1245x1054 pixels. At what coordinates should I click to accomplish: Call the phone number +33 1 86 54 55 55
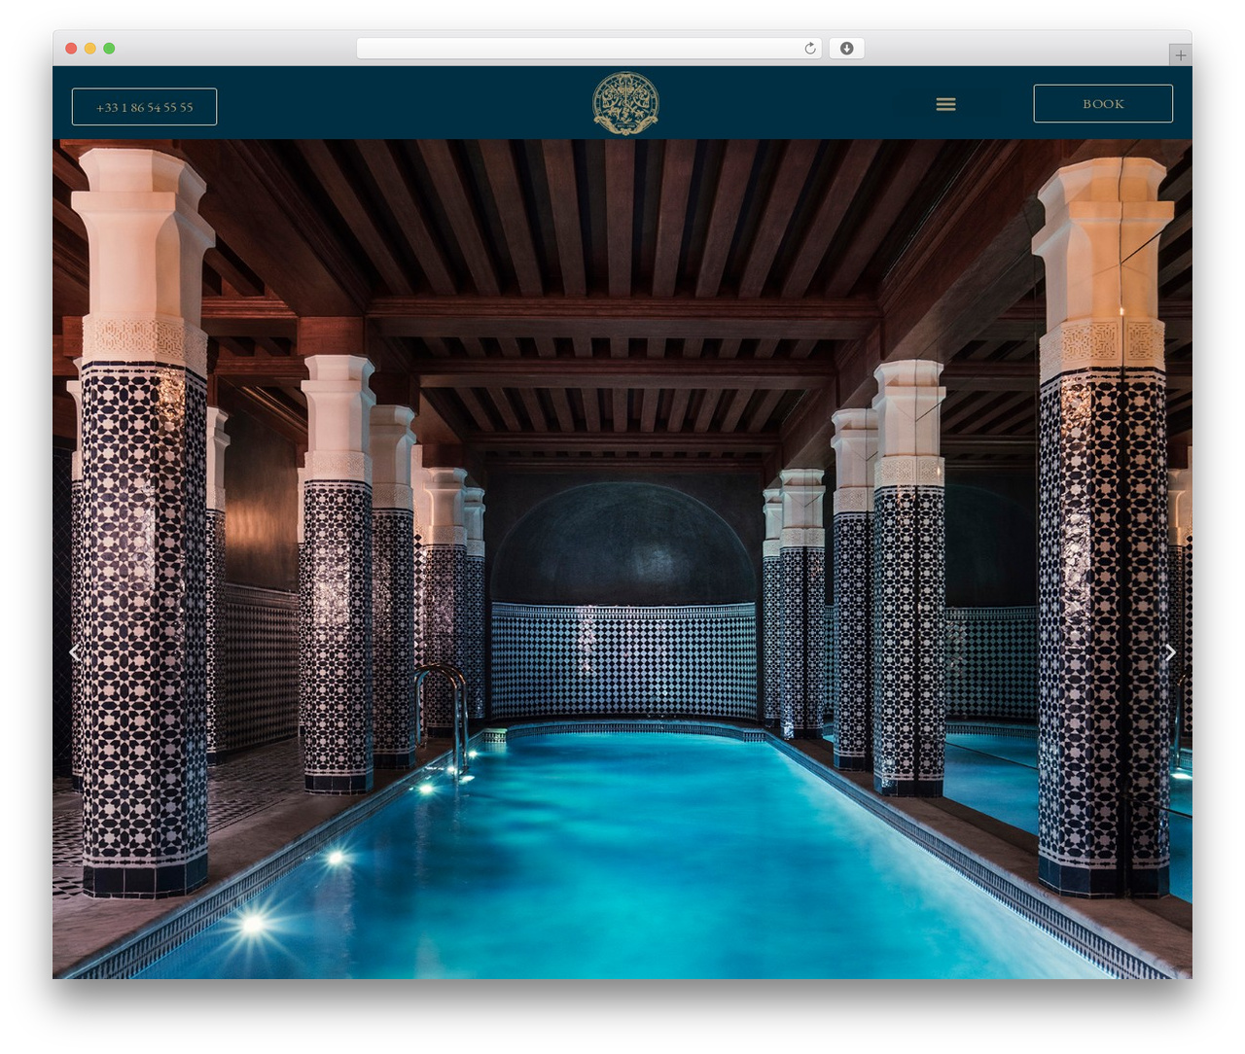(144, 107)
